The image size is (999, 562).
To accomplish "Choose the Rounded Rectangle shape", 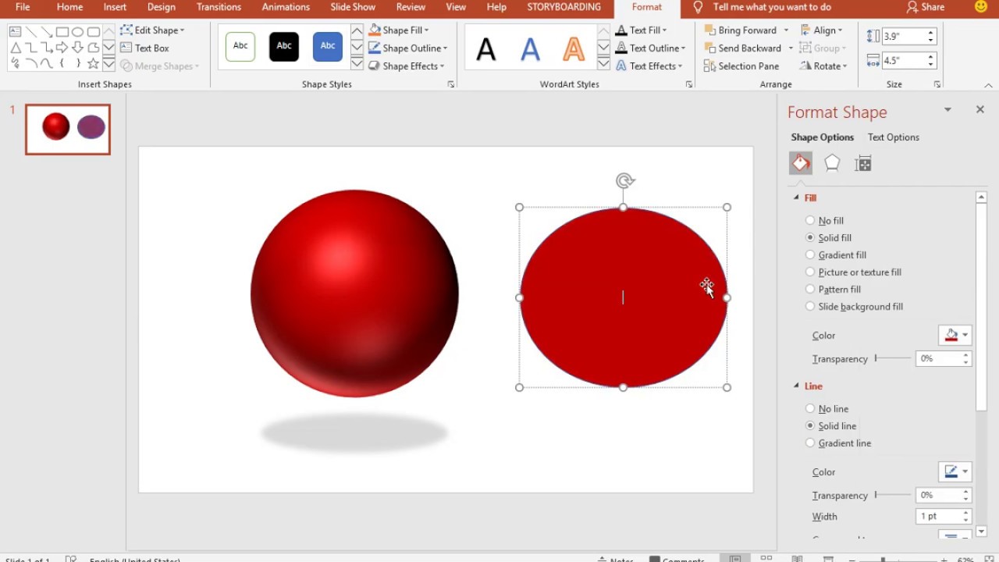I will pos(94,31).
